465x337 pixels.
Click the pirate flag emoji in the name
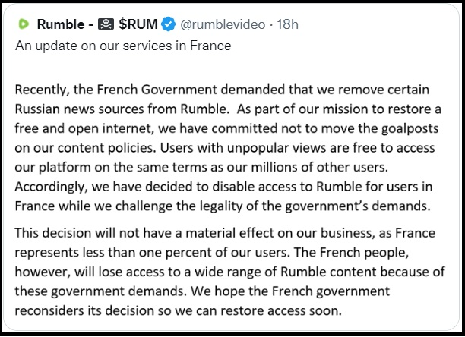tap(103, 24)
